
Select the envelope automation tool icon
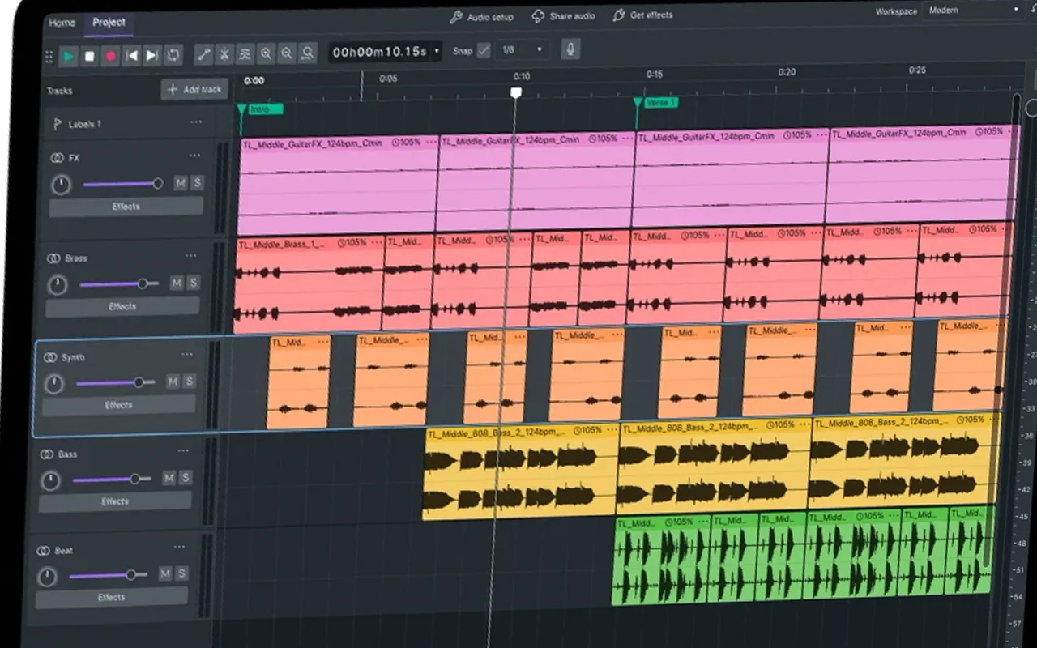[203, 54]
